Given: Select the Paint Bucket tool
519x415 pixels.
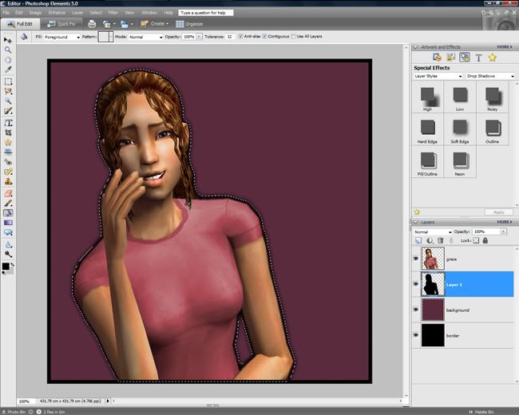Looking at the screenshot, I should point(8,213).
